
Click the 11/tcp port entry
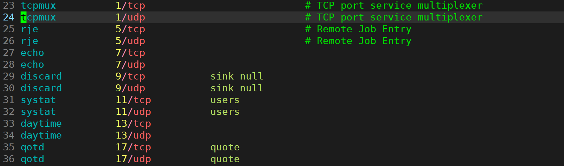pos(134,100)
